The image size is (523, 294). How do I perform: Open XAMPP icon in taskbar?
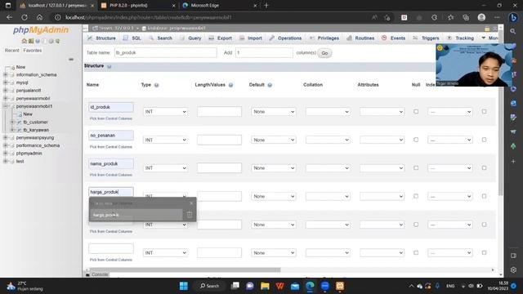tap(340, 286)
